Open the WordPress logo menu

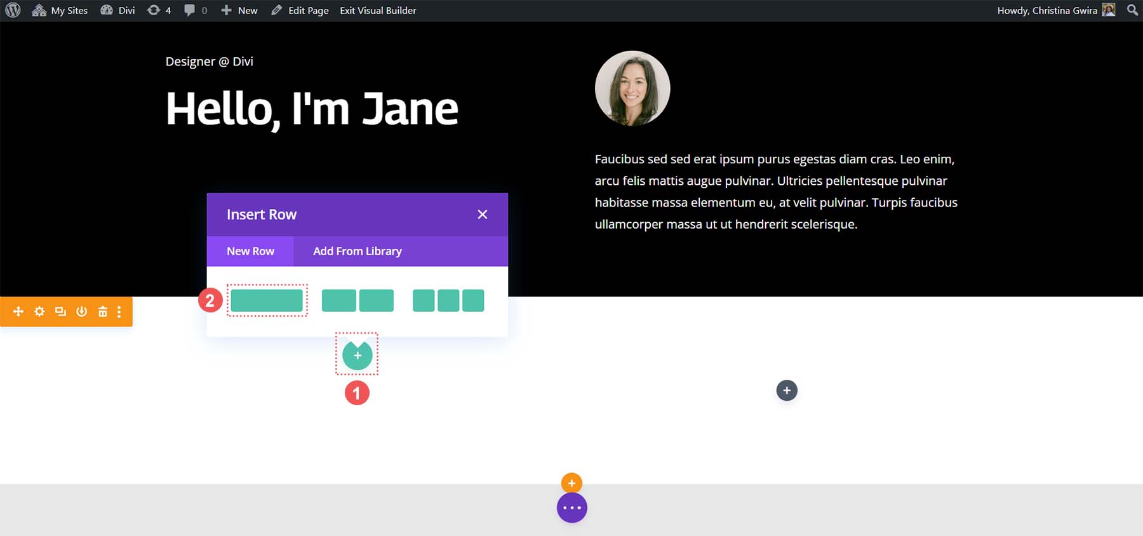click(13, 10)
